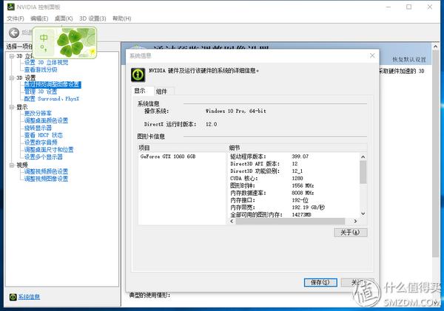Click the 恢复默认设置 link
444x311 pixels.
click(x=409, y=59)
